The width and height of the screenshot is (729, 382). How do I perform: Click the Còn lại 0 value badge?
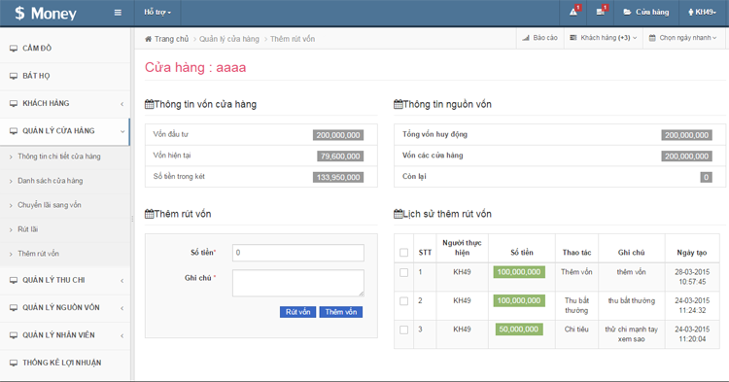coord(707,177)
